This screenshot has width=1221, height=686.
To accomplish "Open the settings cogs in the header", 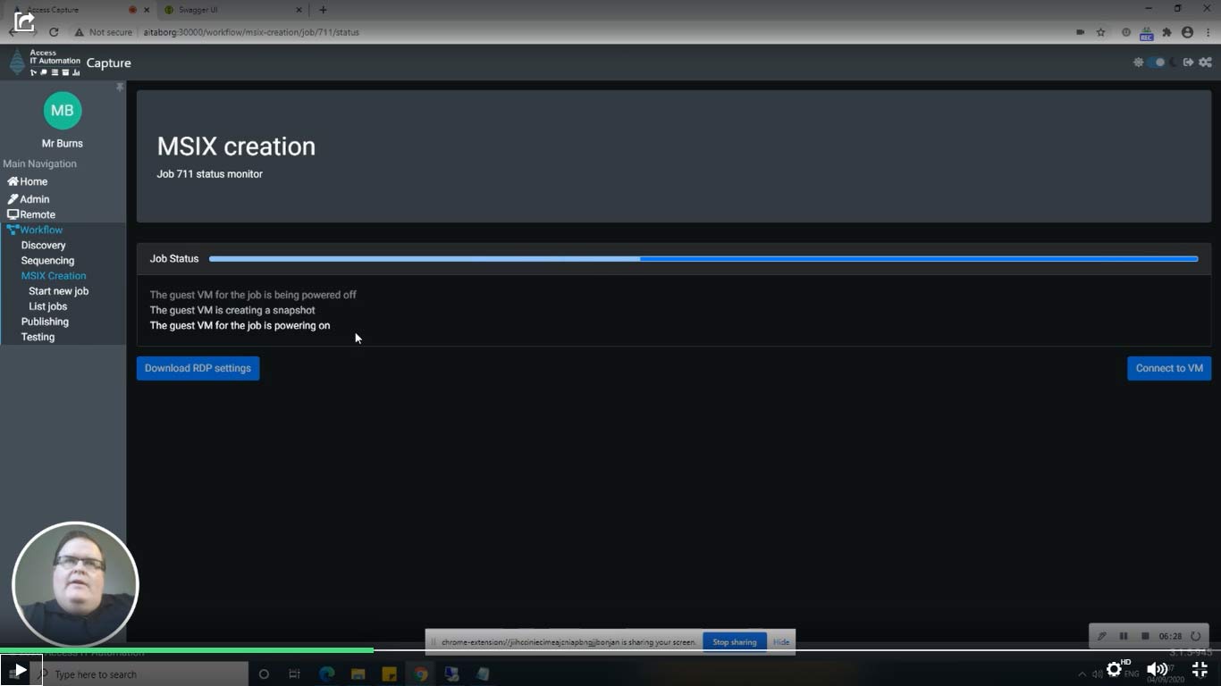I will click(1206, 63).
